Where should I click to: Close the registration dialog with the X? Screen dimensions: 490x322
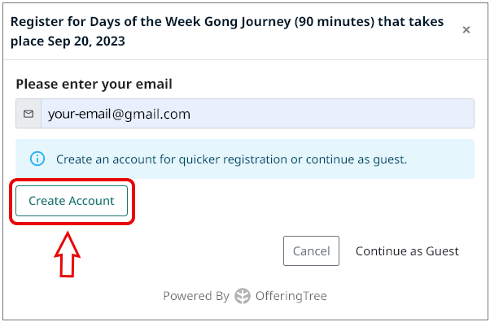point(466,30)
